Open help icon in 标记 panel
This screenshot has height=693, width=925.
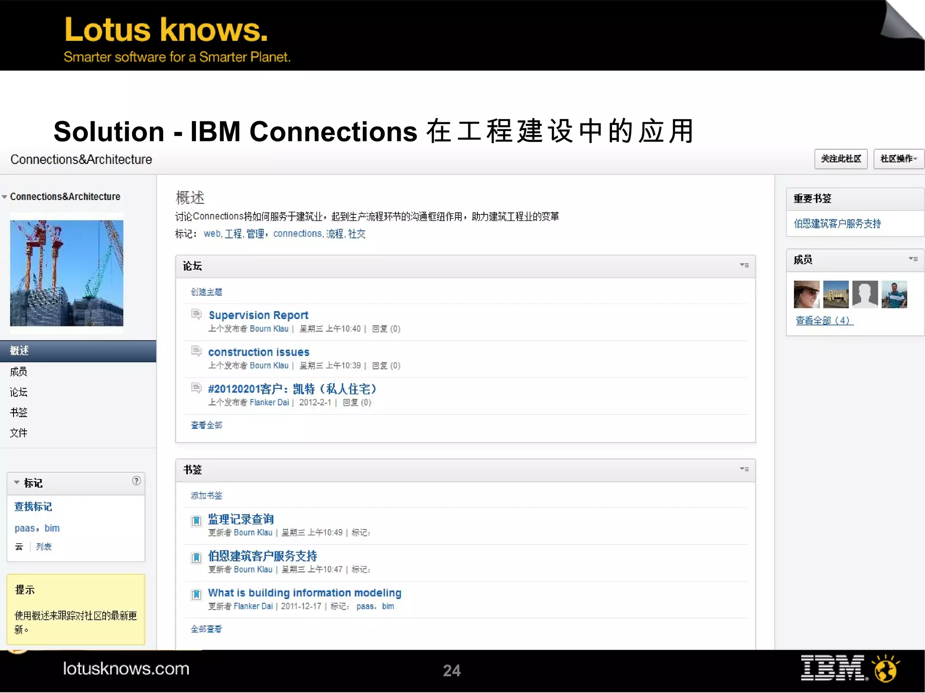tap(136, 481)
